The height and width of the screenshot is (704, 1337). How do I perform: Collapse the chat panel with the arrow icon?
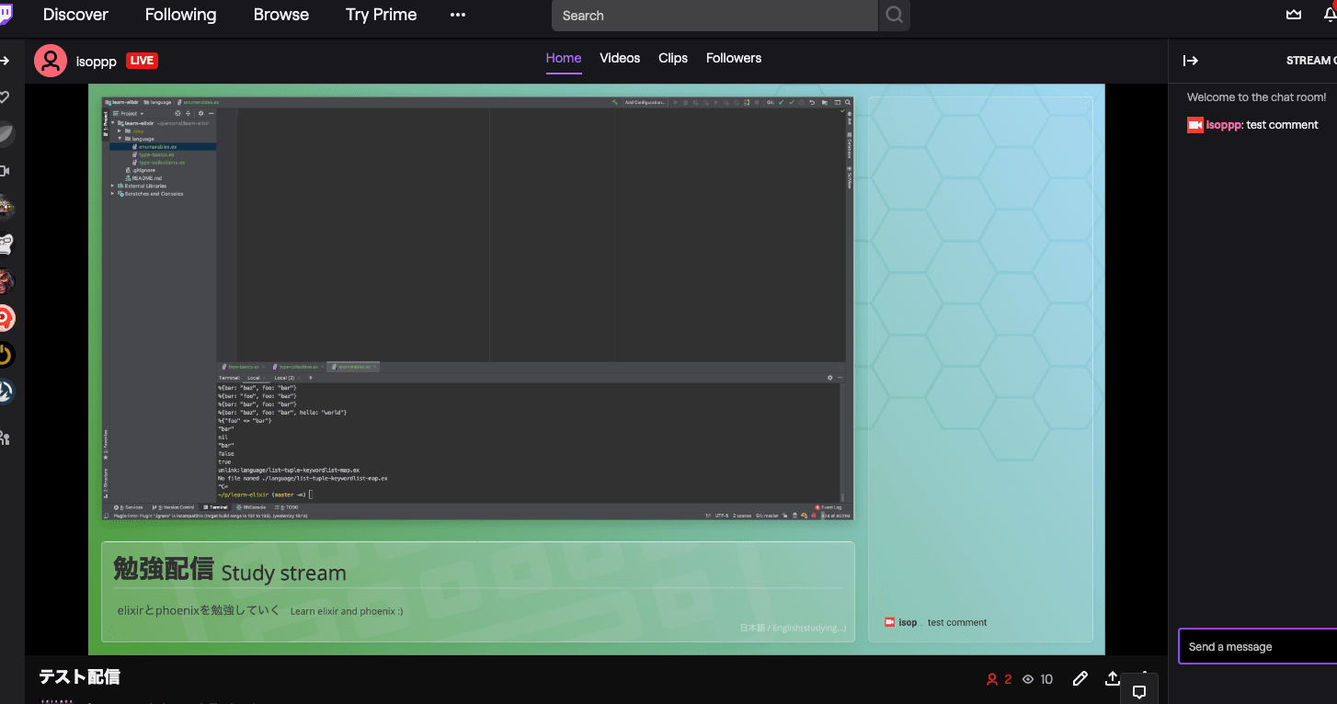point(1190,60)
